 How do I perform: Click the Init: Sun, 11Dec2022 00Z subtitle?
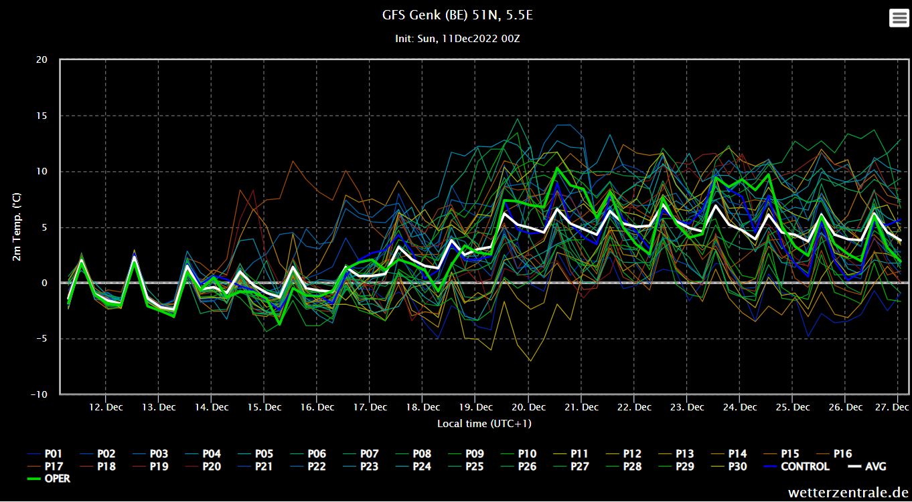[457, 39]
